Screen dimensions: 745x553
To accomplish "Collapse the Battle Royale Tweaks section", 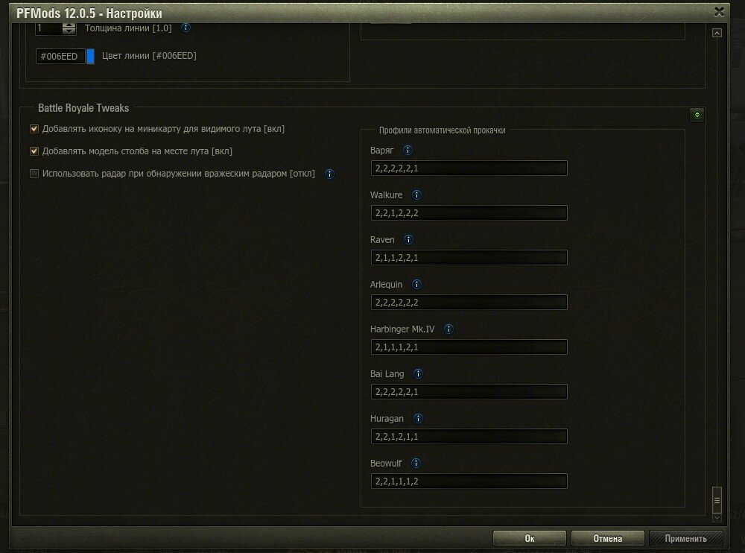I will pos(697,115).
